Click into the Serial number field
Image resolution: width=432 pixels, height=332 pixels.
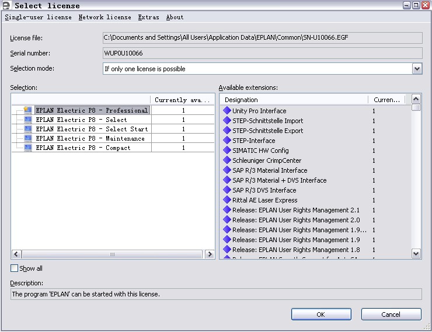pos(262,54)
